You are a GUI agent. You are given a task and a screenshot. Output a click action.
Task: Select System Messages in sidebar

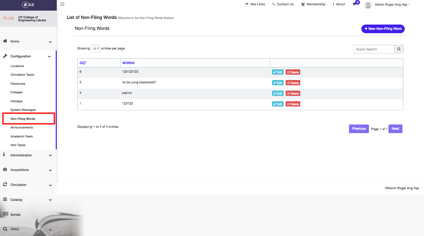23,110
